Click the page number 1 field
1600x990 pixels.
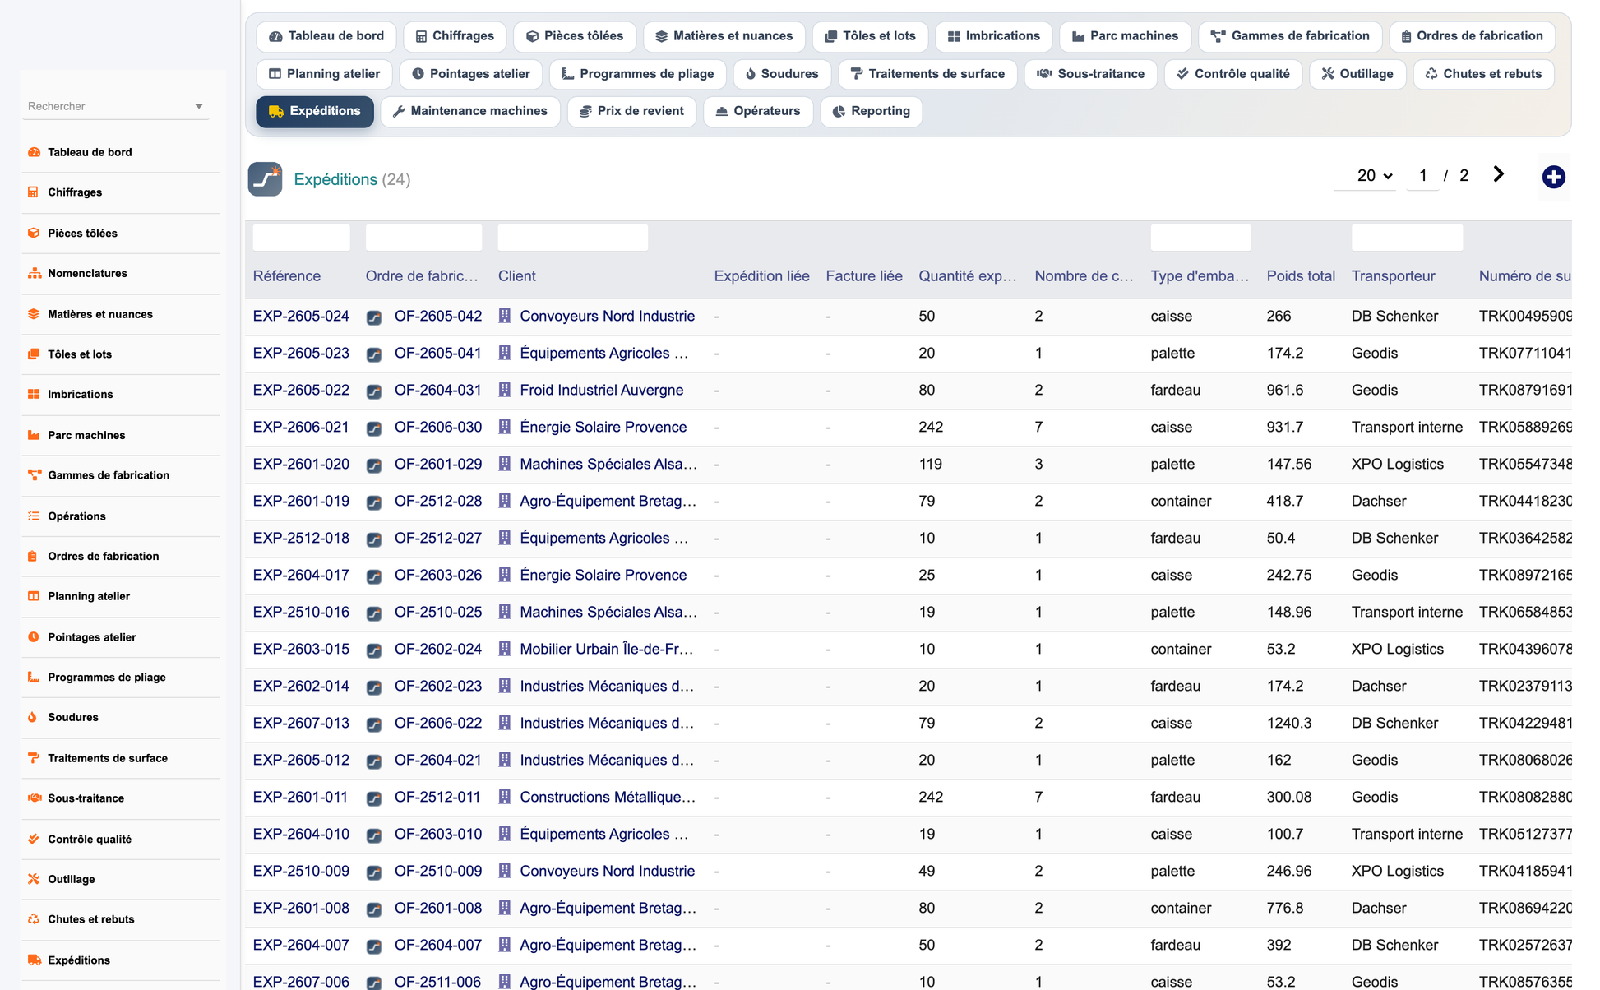click(1422, 175)
